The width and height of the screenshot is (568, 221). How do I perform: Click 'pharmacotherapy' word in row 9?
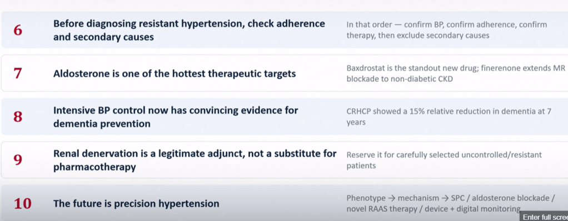[x=94, y=167]
